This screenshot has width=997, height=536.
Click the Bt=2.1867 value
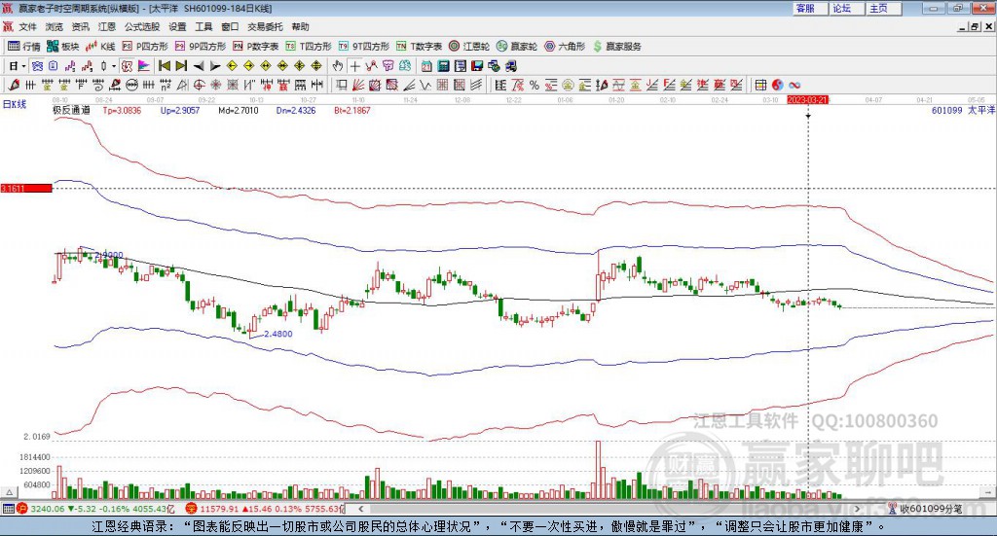tap(352, 111)
